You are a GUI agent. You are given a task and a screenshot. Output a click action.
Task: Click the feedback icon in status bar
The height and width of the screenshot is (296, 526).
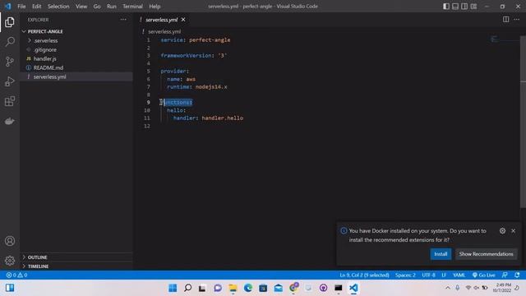(505, 275)
